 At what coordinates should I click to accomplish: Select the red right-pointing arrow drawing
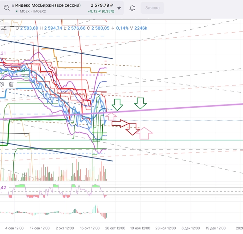click(120, 123)
